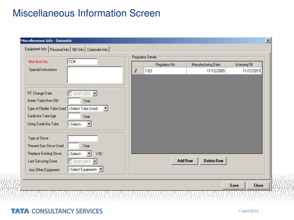This screenshot has width=294, height=220.
Task: Open the RT Change Date calendar dropdown
Action: (95, 94)
